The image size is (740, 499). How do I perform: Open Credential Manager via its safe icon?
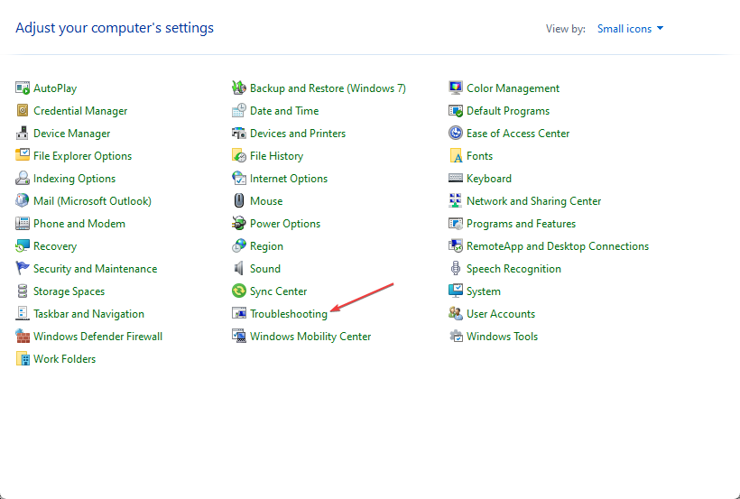[23, 110]
